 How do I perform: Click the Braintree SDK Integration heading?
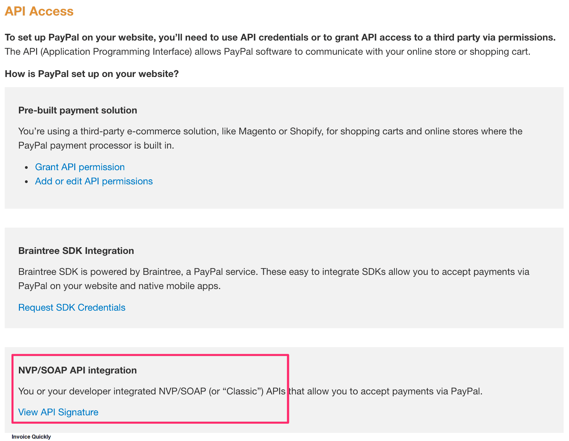coord(76,251)
